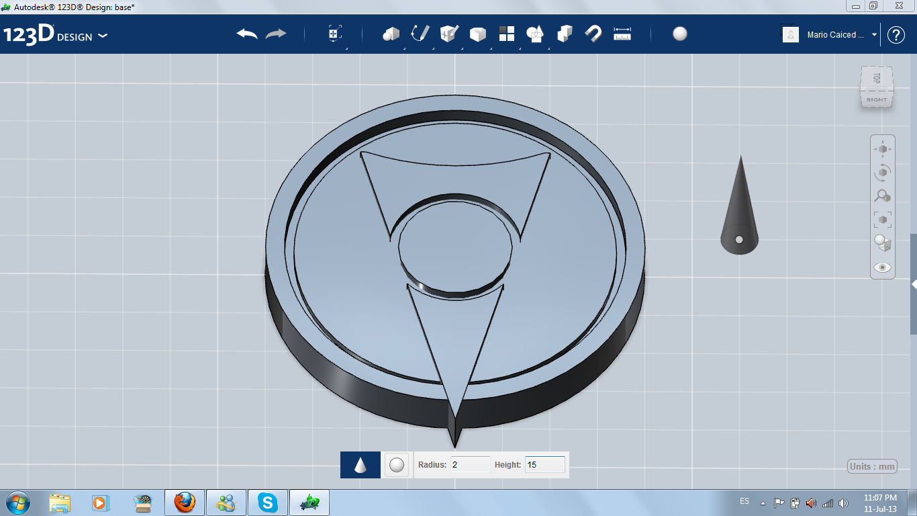The height and width of the screenshot is (516, 917).
Task: Open Windows Live Messenger from the taskbar
Action: click(x=226, y=502)
